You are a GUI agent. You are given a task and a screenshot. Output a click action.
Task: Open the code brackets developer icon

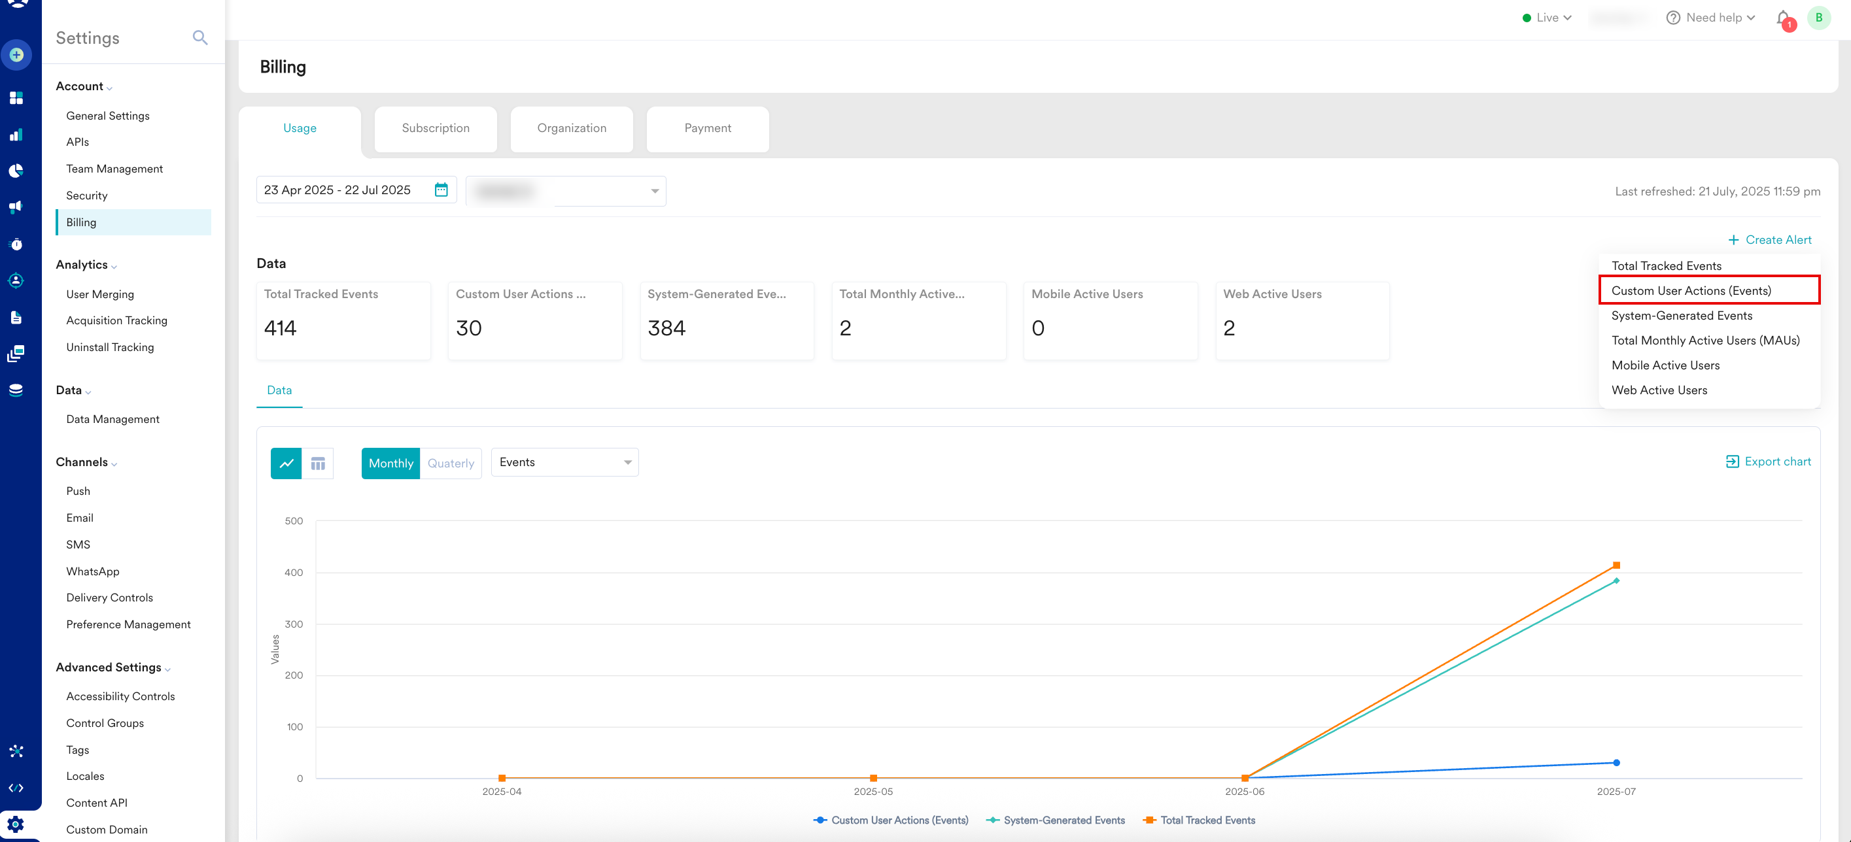16,787
